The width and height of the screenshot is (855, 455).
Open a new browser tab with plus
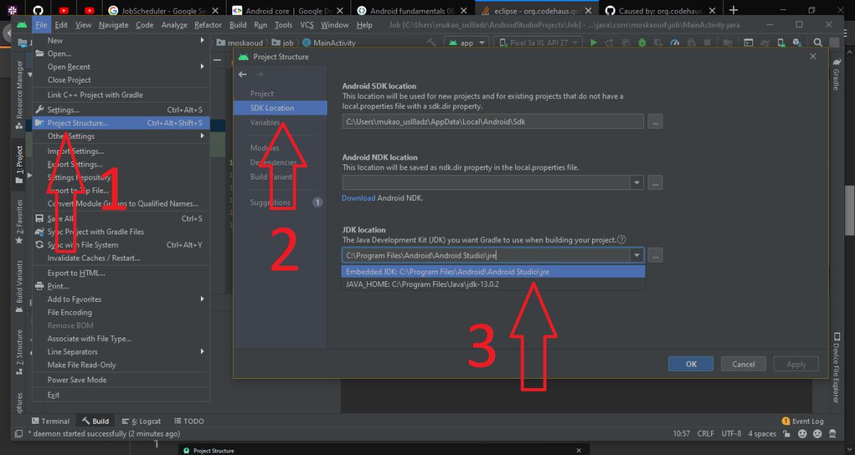pyautogui.click(x=733, y=10)
